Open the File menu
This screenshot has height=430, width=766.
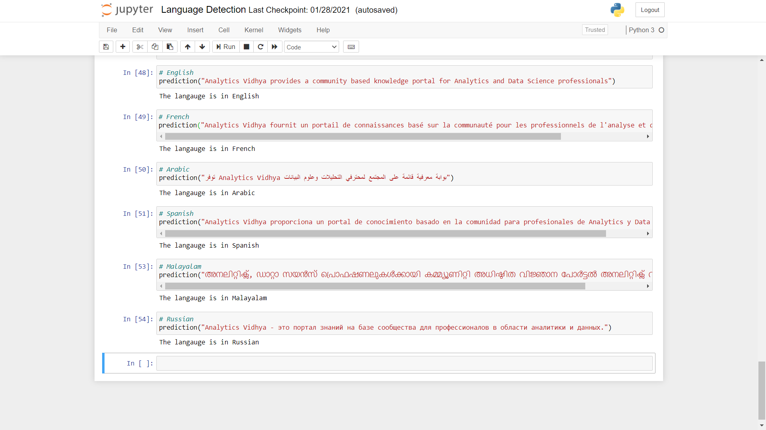[x=112, y=30]
